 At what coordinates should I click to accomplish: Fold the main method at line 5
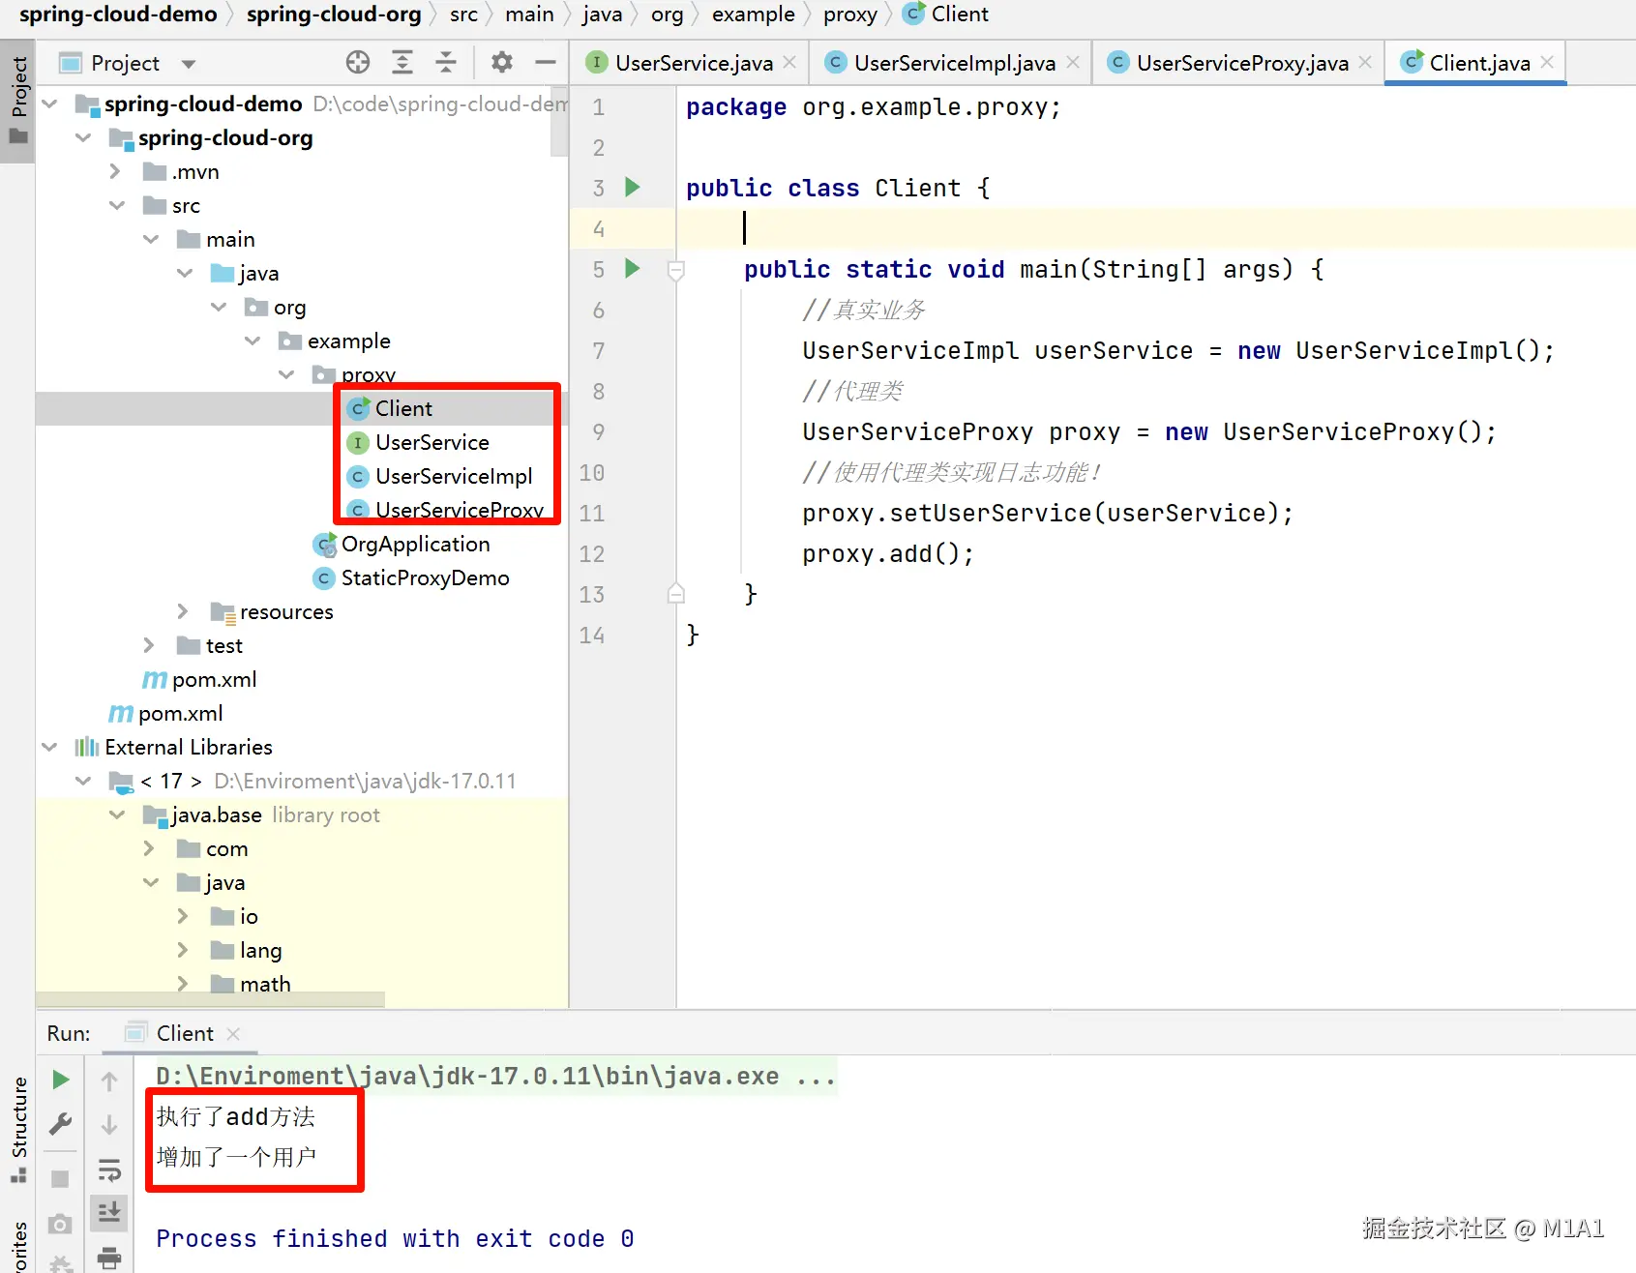click(676, 270)
